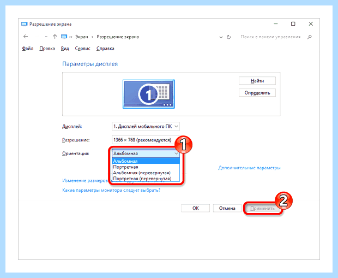Click the OK button
Image resolution: width=338 pixels, height=278 pixels.
click(196, 208)
